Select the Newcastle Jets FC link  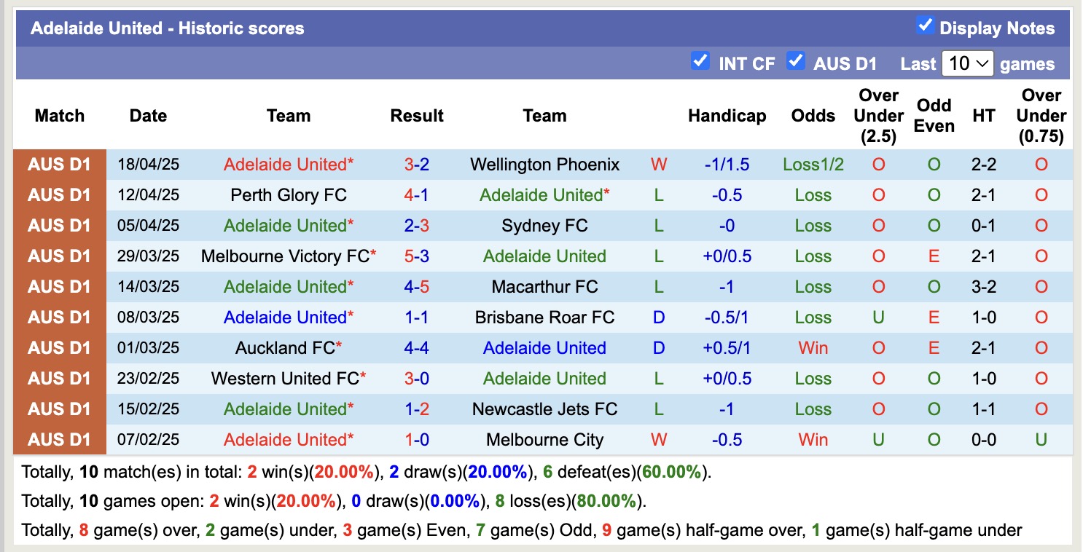[x=544, y=409]
